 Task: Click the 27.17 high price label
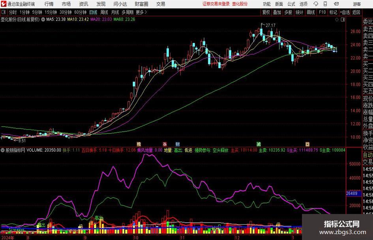tap(270, 25)
